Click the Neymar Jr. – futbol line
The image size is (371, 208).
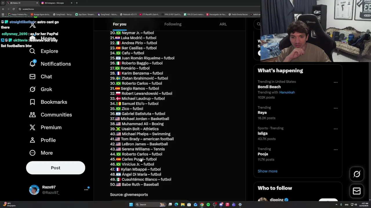[x=132, y=33]
